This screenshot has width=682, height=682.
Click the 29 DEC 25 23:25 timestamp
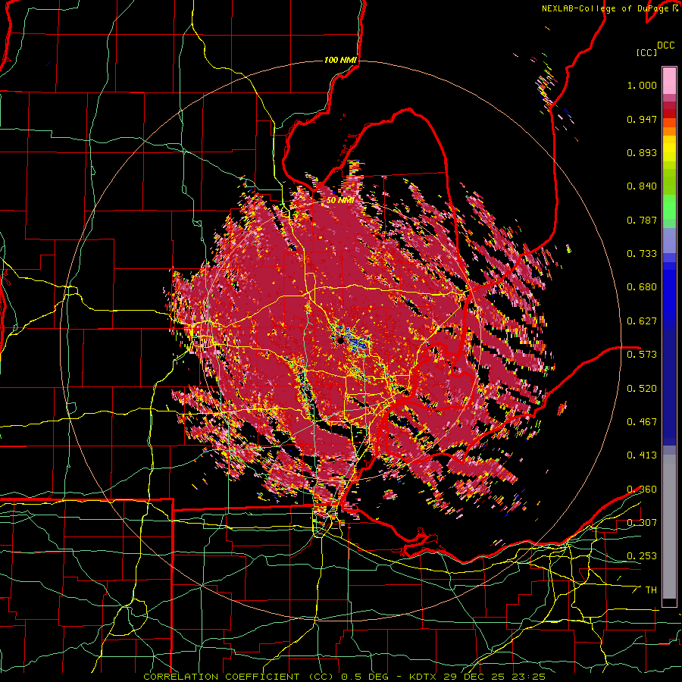pos(495,677)
